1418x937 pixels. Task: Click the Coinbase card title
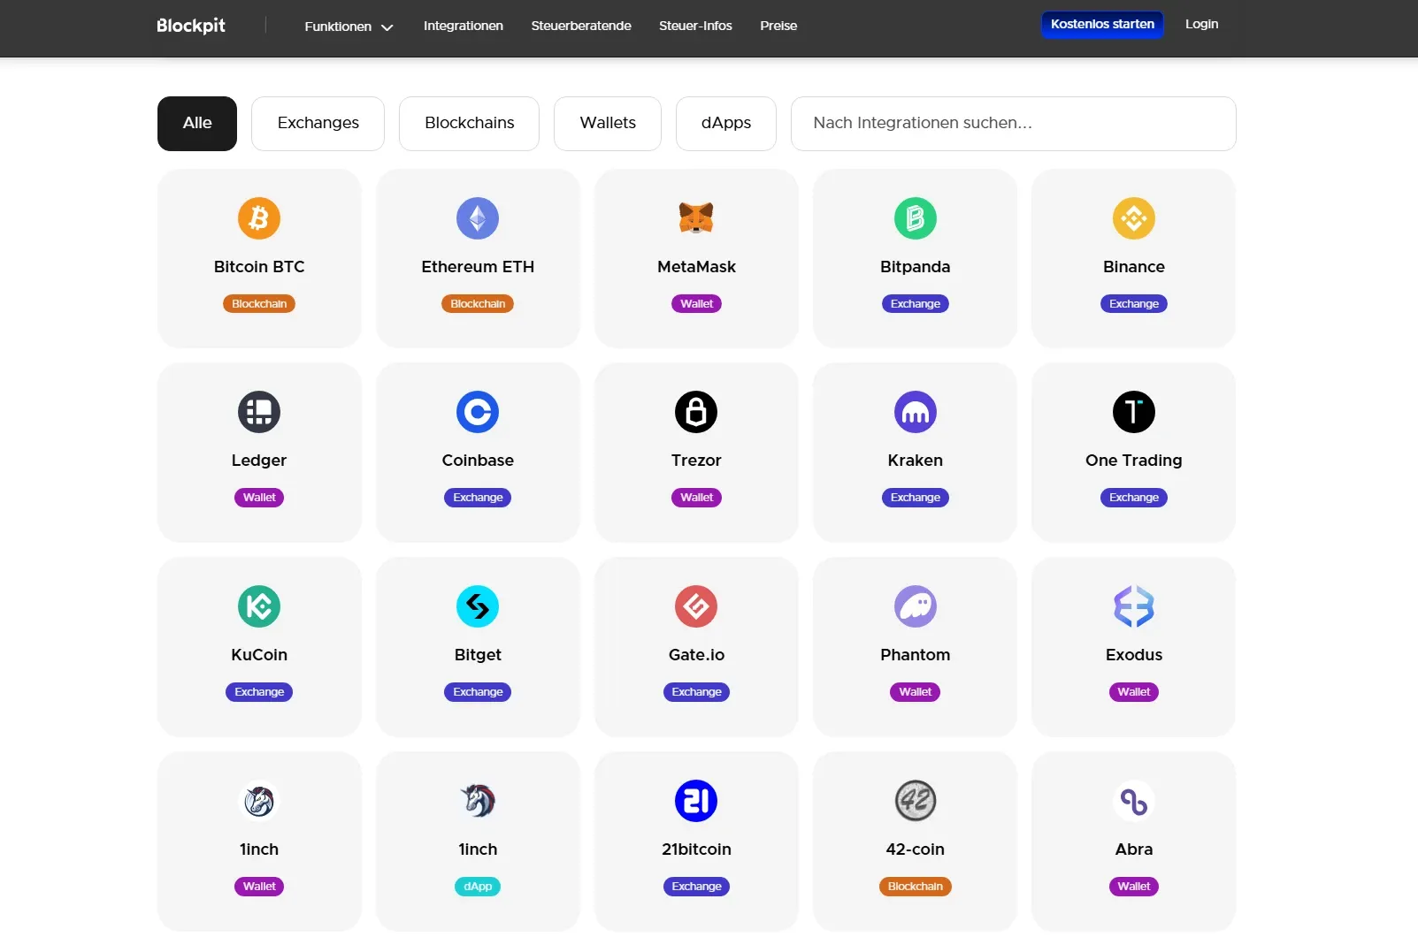pos(478,461)
